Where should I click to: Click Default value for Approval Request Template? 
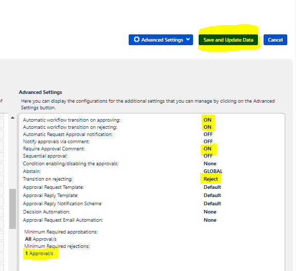[x=213, y=187]
